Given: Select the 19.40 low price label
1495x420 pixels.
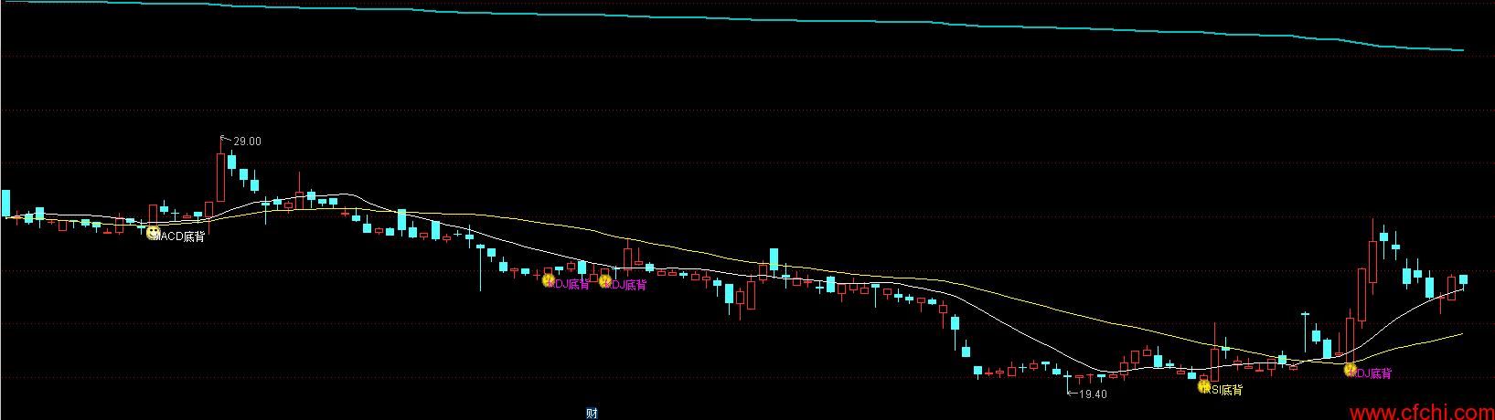Looking at the screenshot, I should tap(1093, 394).
